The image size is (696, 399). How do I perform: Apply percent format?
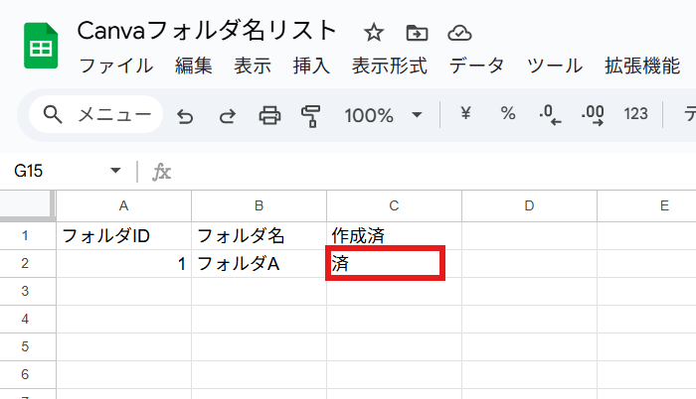(x=508, y=113)
